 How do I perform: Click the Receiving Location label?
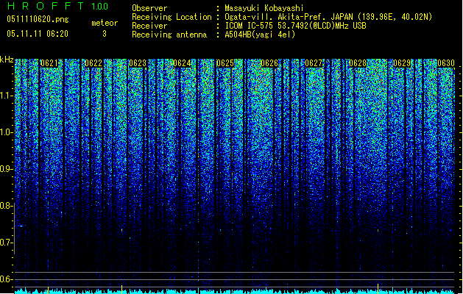click(x=172, y=17)
